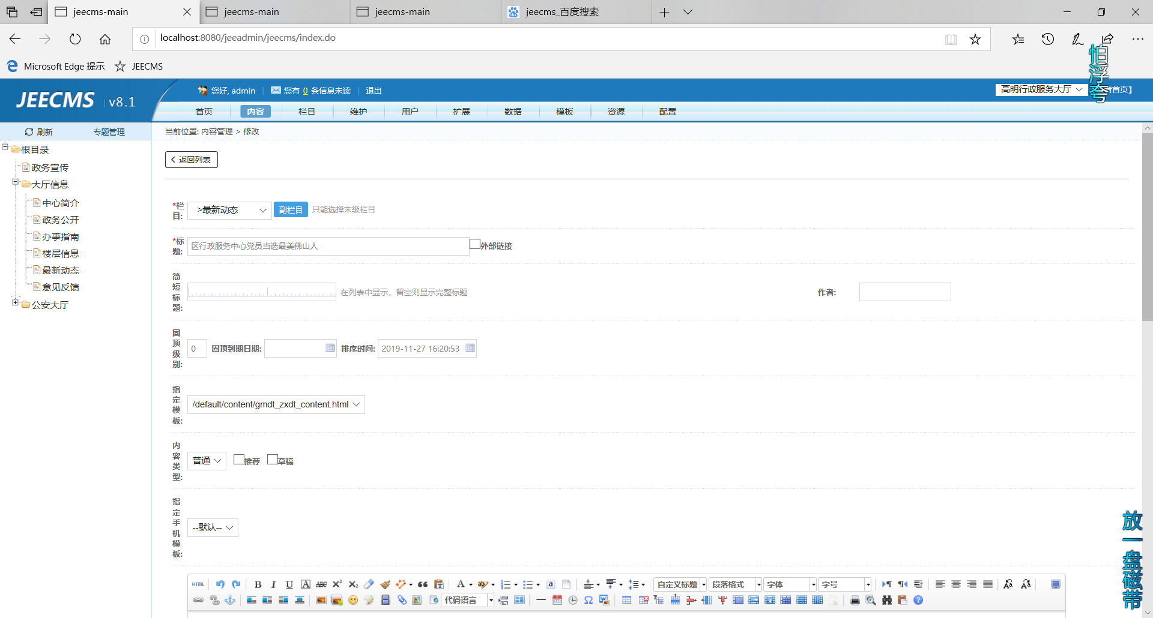
Task: Enable the 外部链接 checkbox
Action: 475,244
